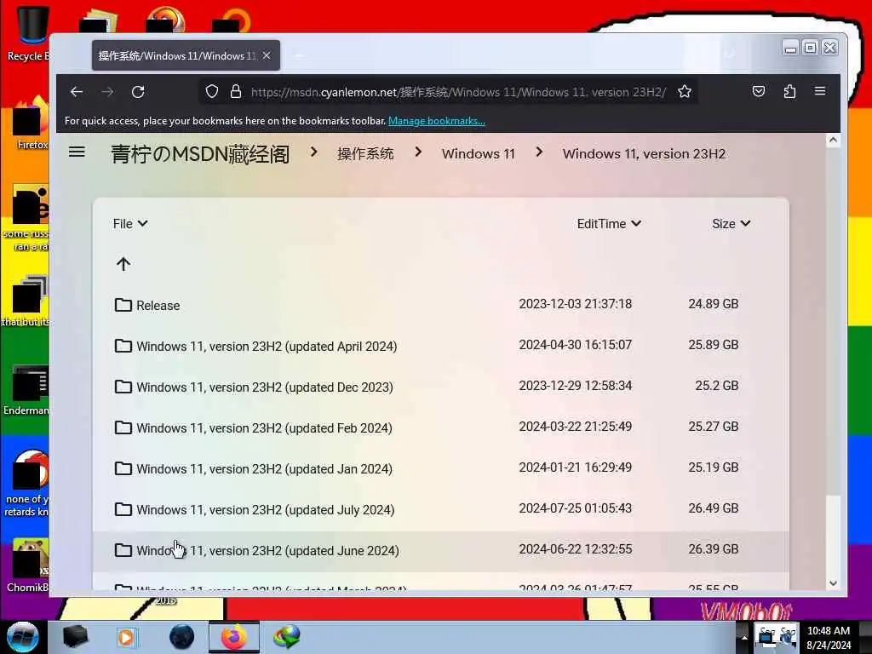Open the Windows Start orb
This screenshot has width=872, height=654.
coord(23,637)
